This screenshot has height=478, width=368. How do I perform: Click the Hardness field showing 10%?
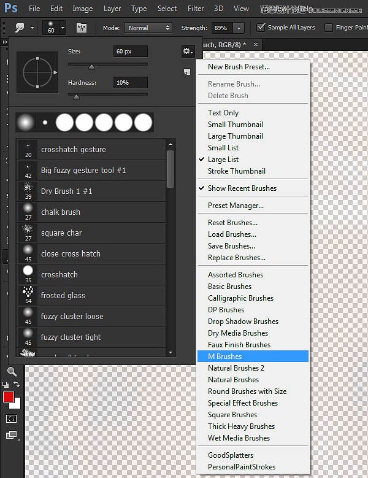click(131, 83)
